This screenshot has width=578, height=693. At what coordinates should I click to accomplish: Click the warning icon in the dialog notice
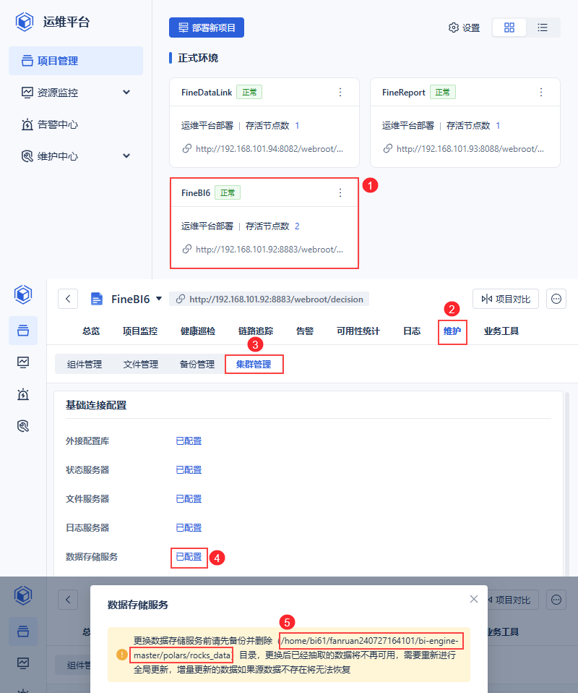click(122, 655)
